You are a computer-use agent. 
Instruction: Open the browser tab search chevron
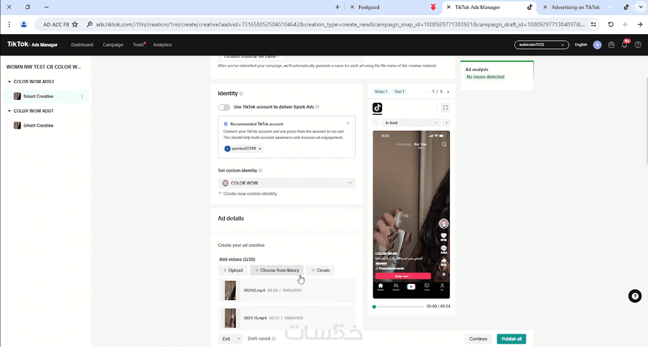(x=641, y=7)
